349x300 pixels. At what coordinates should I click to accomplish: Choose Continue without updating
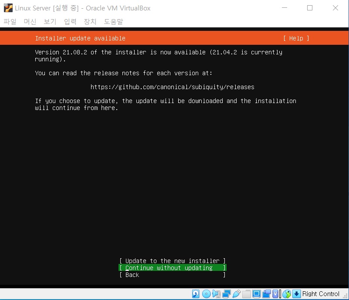coord(173,268)
